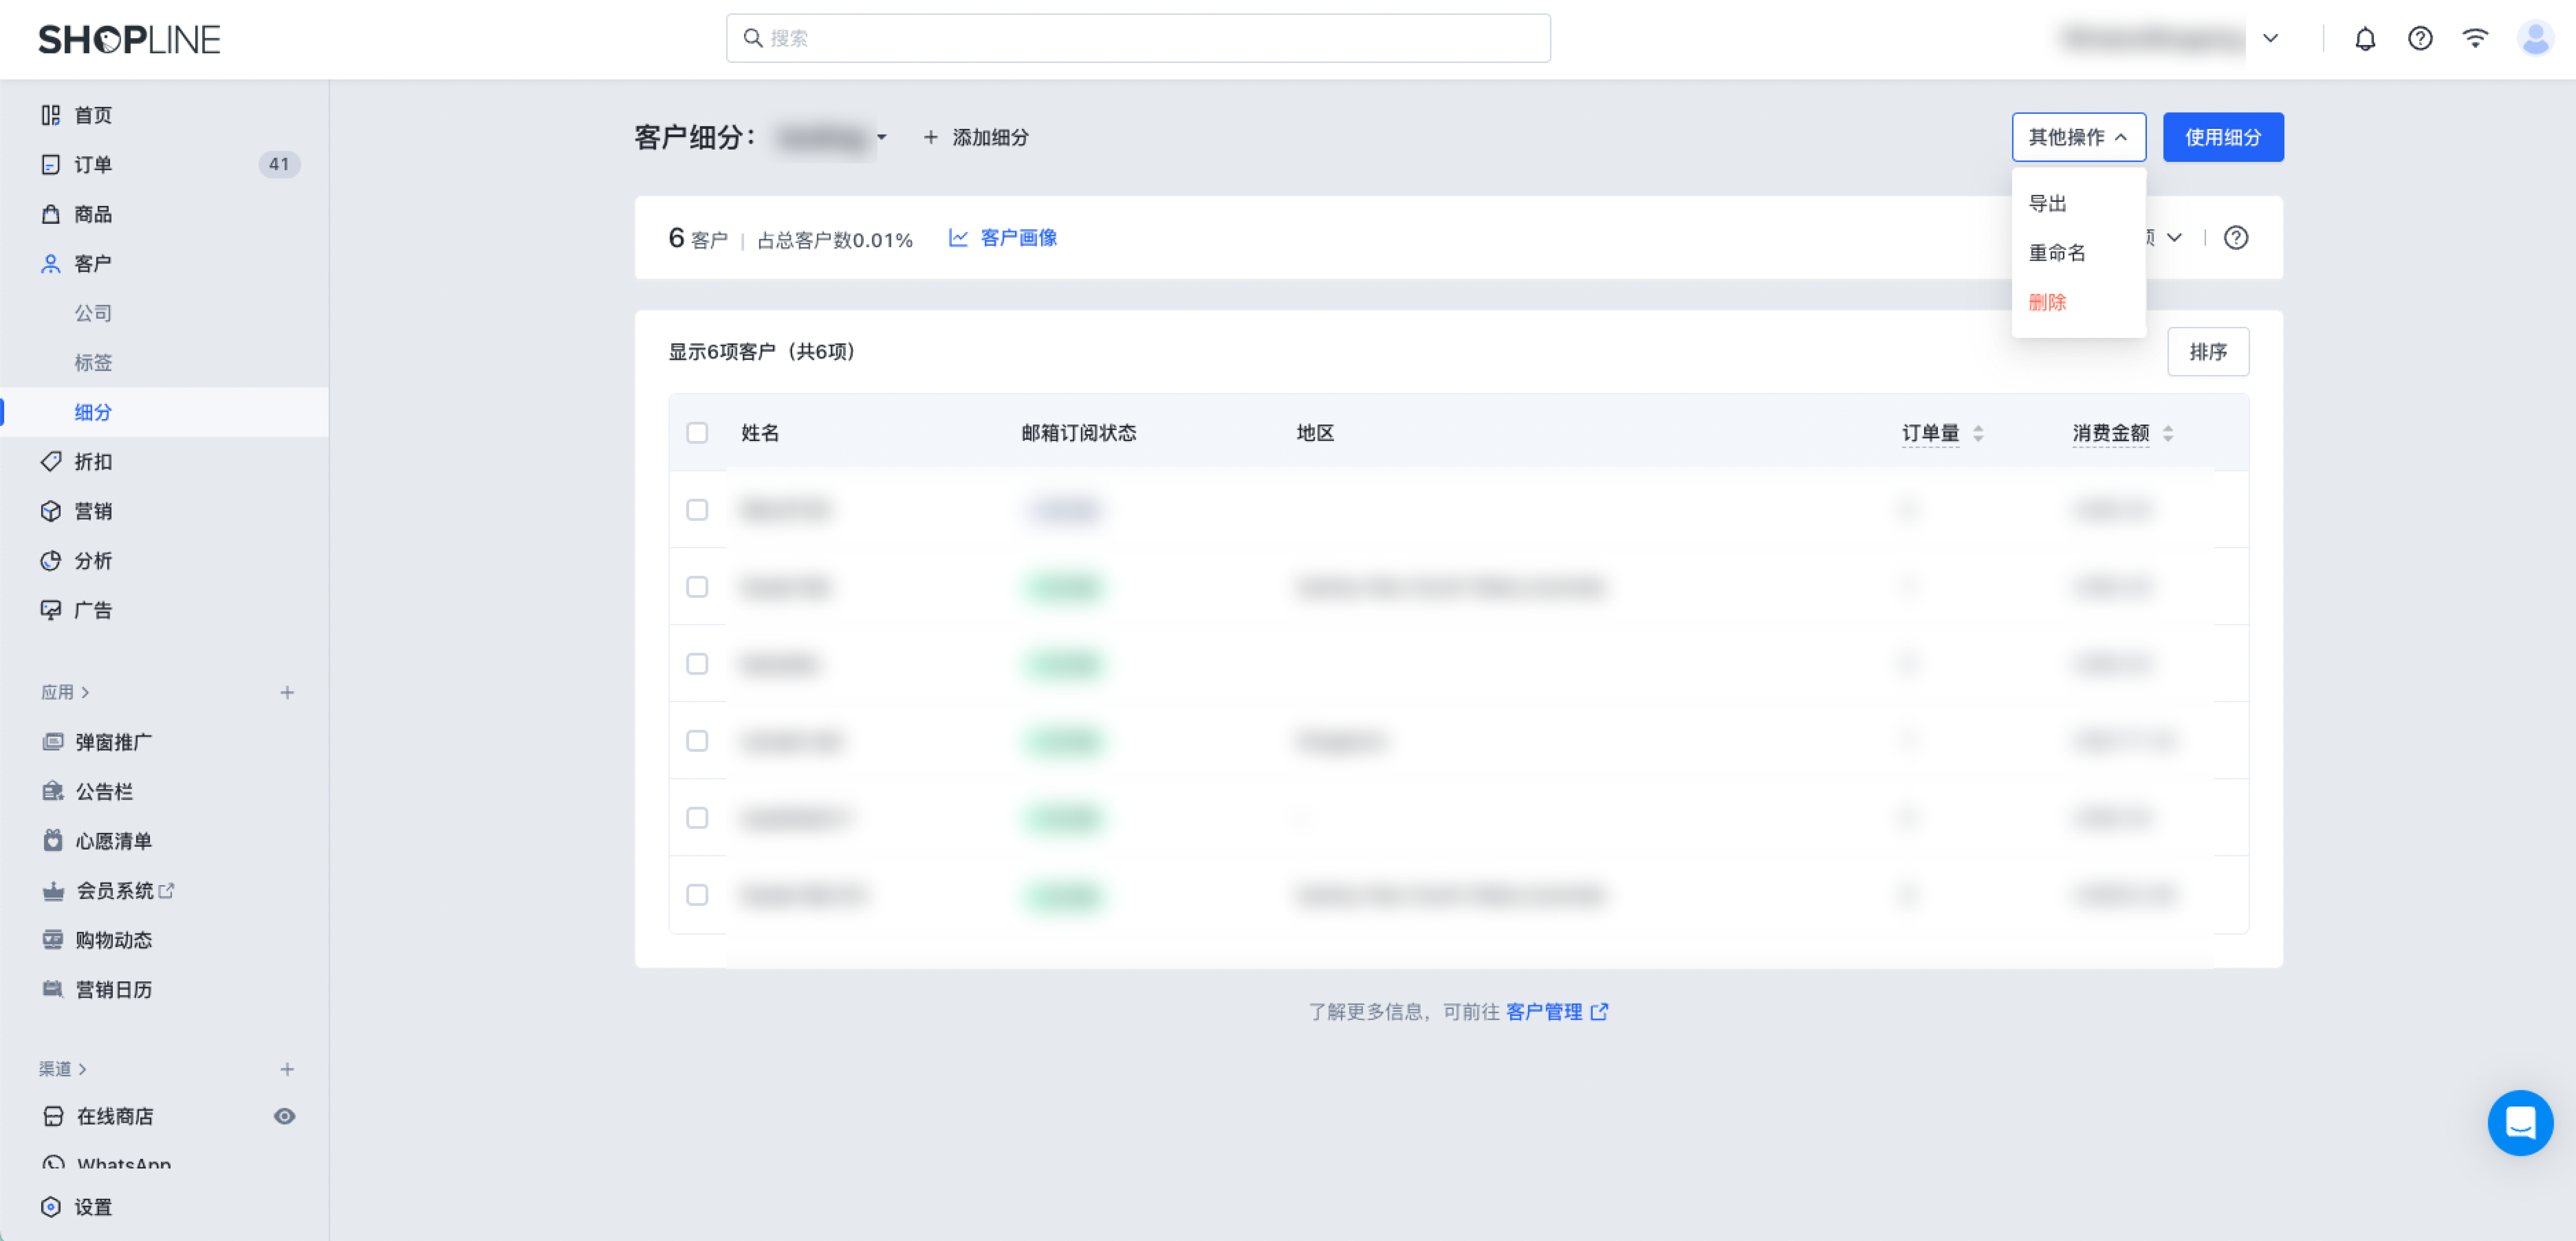The width and height of the screenshot is (2576, 1241).
Task: Tick the second customer row checkbox
Action: [x=697, y=587]
